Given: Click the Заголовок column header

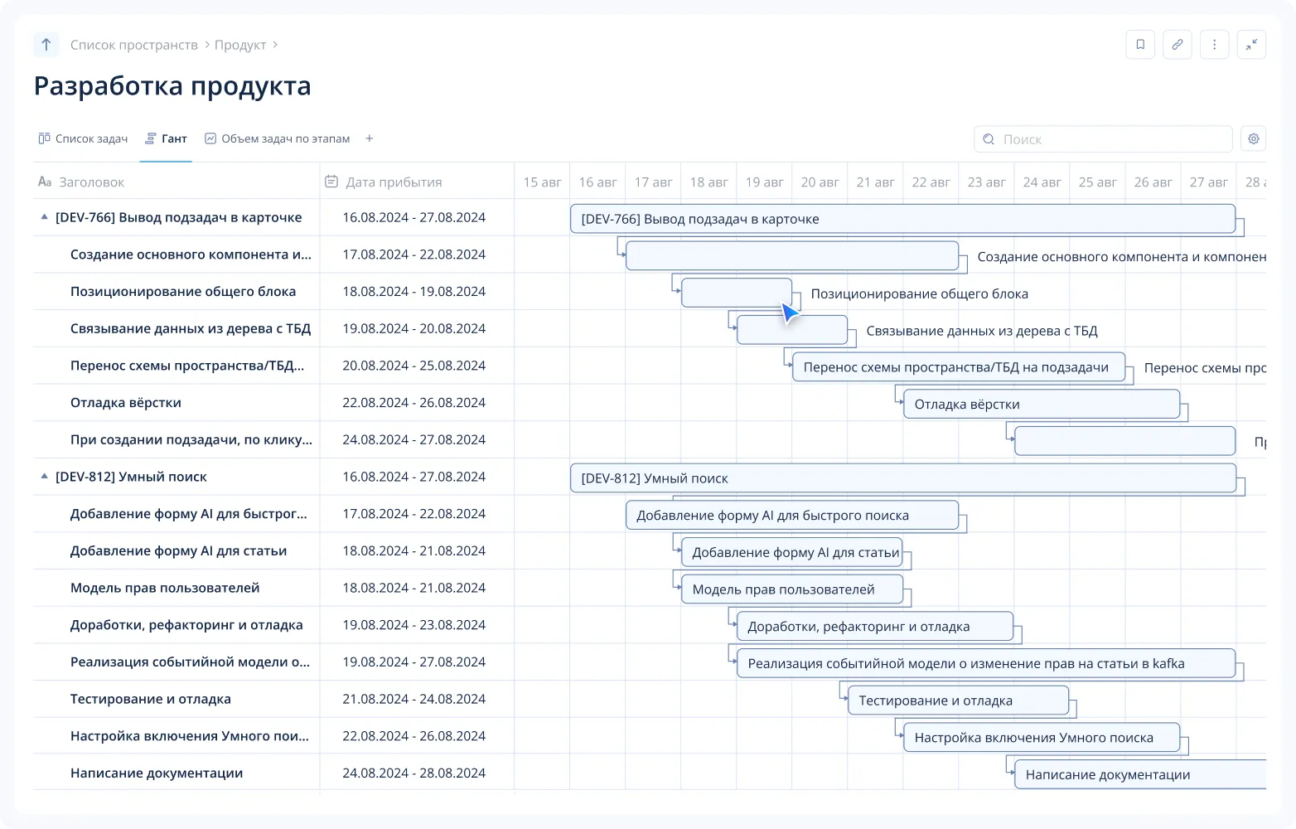Looking at the screenshot, I should coord(177,182).
